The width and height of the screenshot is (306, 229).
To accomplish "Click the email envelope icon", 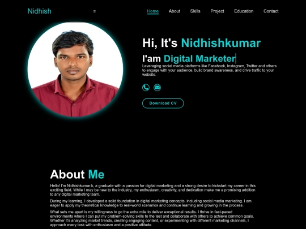I will [157, 88].
